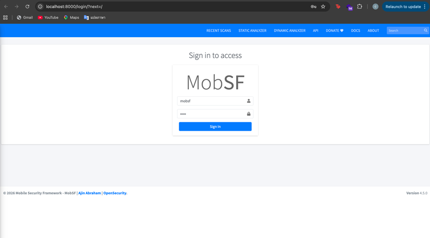The width and height of the screenshot is (430, 238).
Task: Open the Maps bookmark
Action: pyautogui.click(x=71, y=17)
